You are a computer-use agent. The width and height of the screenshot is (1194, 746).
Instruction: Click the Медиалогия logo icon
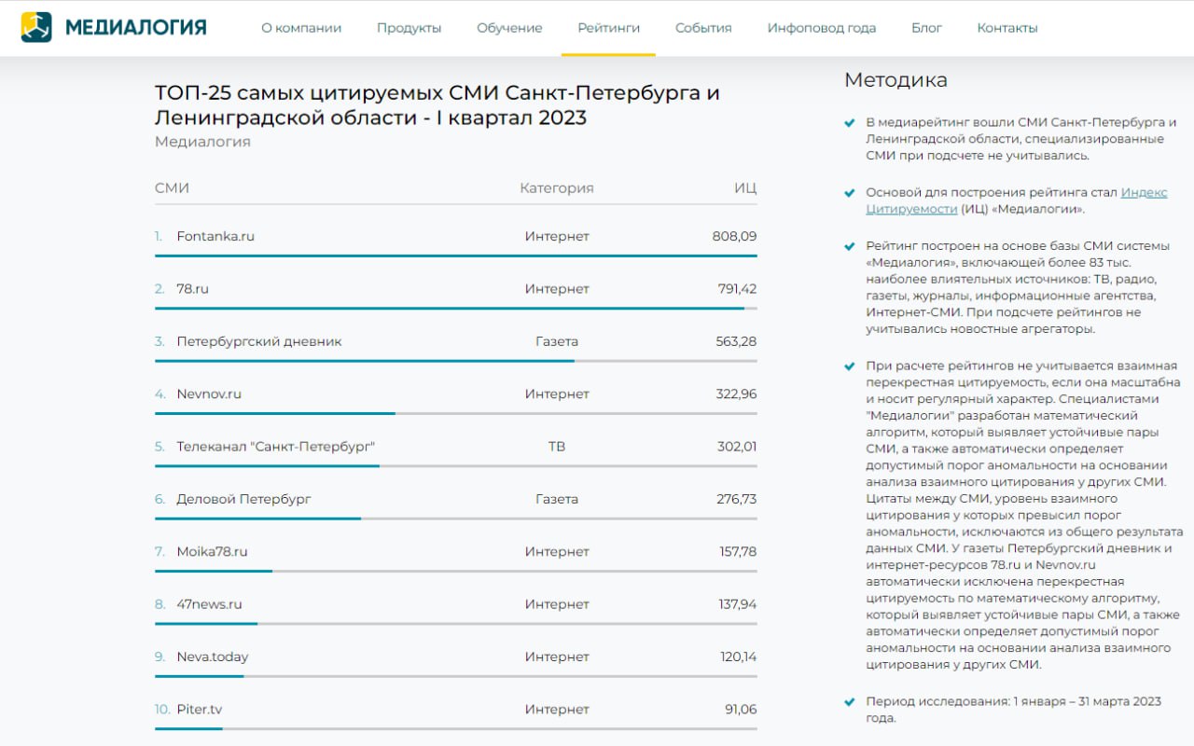[x=37, y=27]
